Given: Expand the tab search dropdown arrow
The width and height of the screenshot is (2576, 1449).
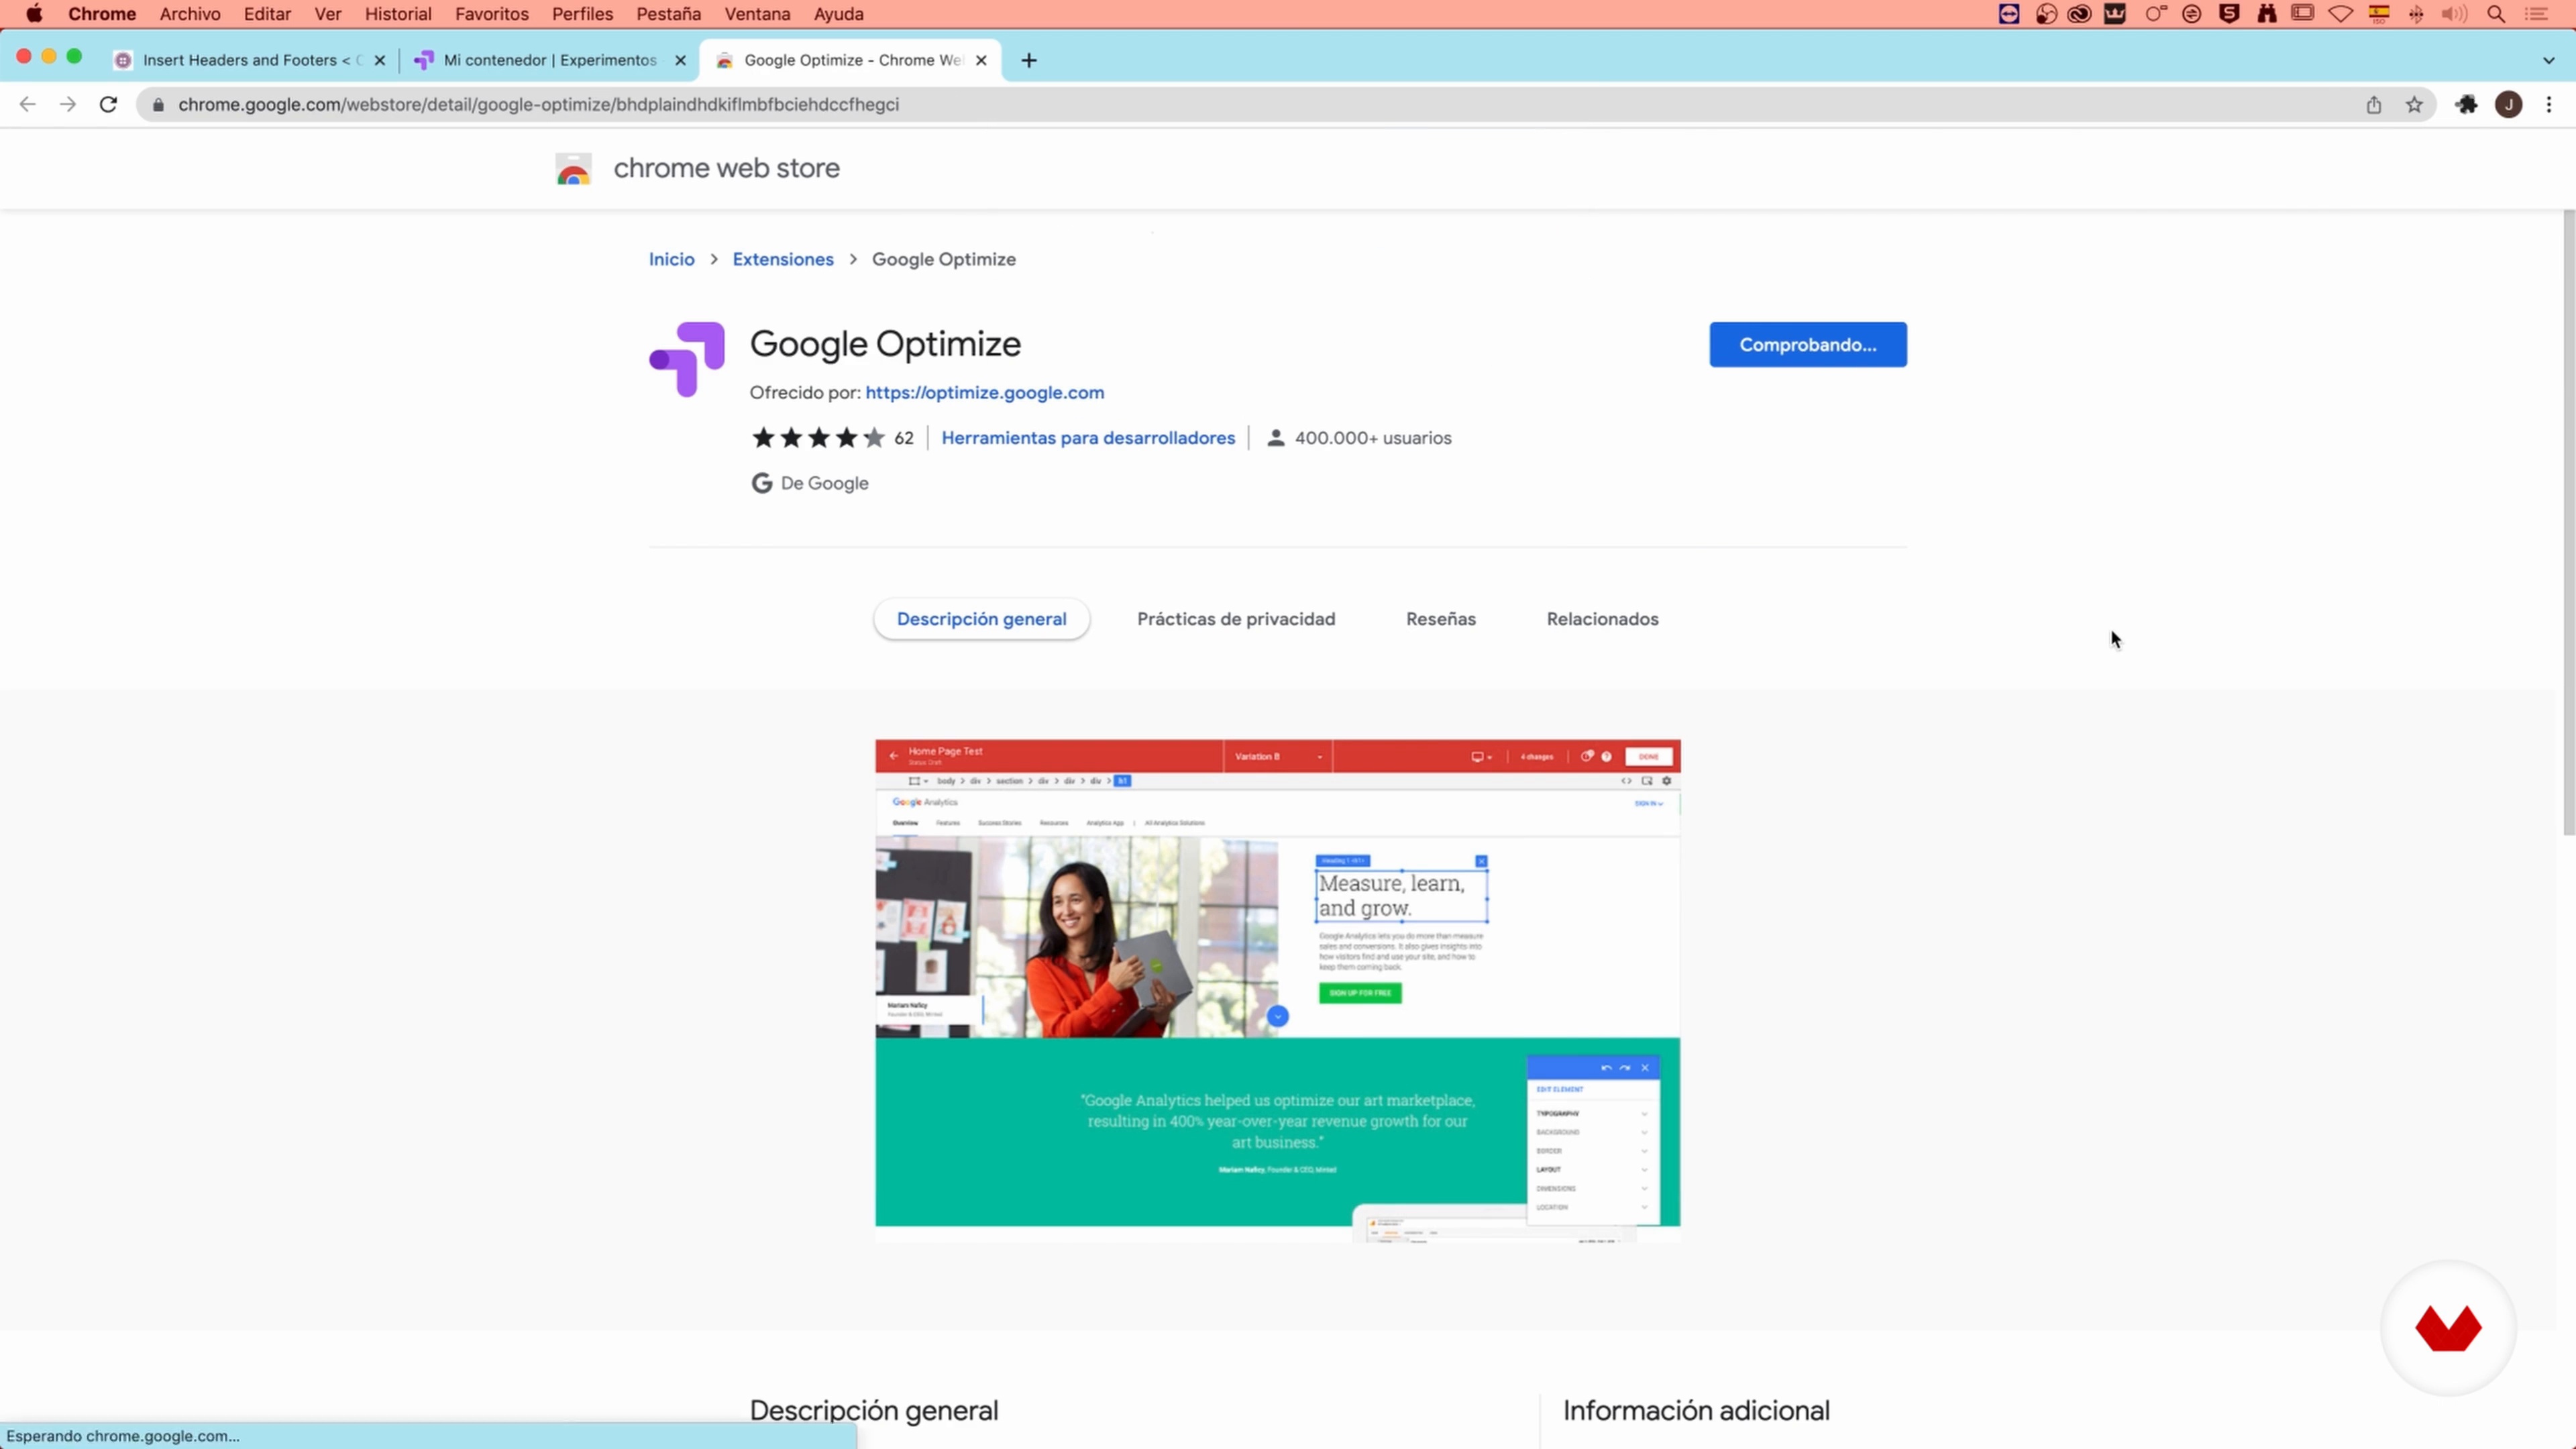Looking at the screenshot, I should point(2549,60).
